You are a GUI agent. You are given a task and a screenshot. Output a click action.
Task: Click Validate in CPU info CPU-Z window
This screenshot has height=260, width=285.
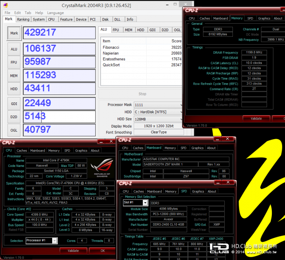click(73, 251)
